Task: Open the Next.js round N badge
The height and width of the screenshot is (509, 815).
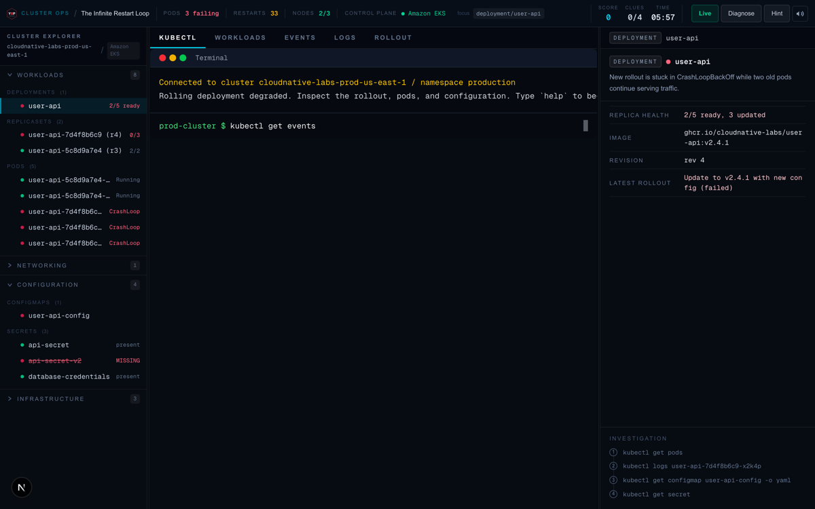Action: 22,487
